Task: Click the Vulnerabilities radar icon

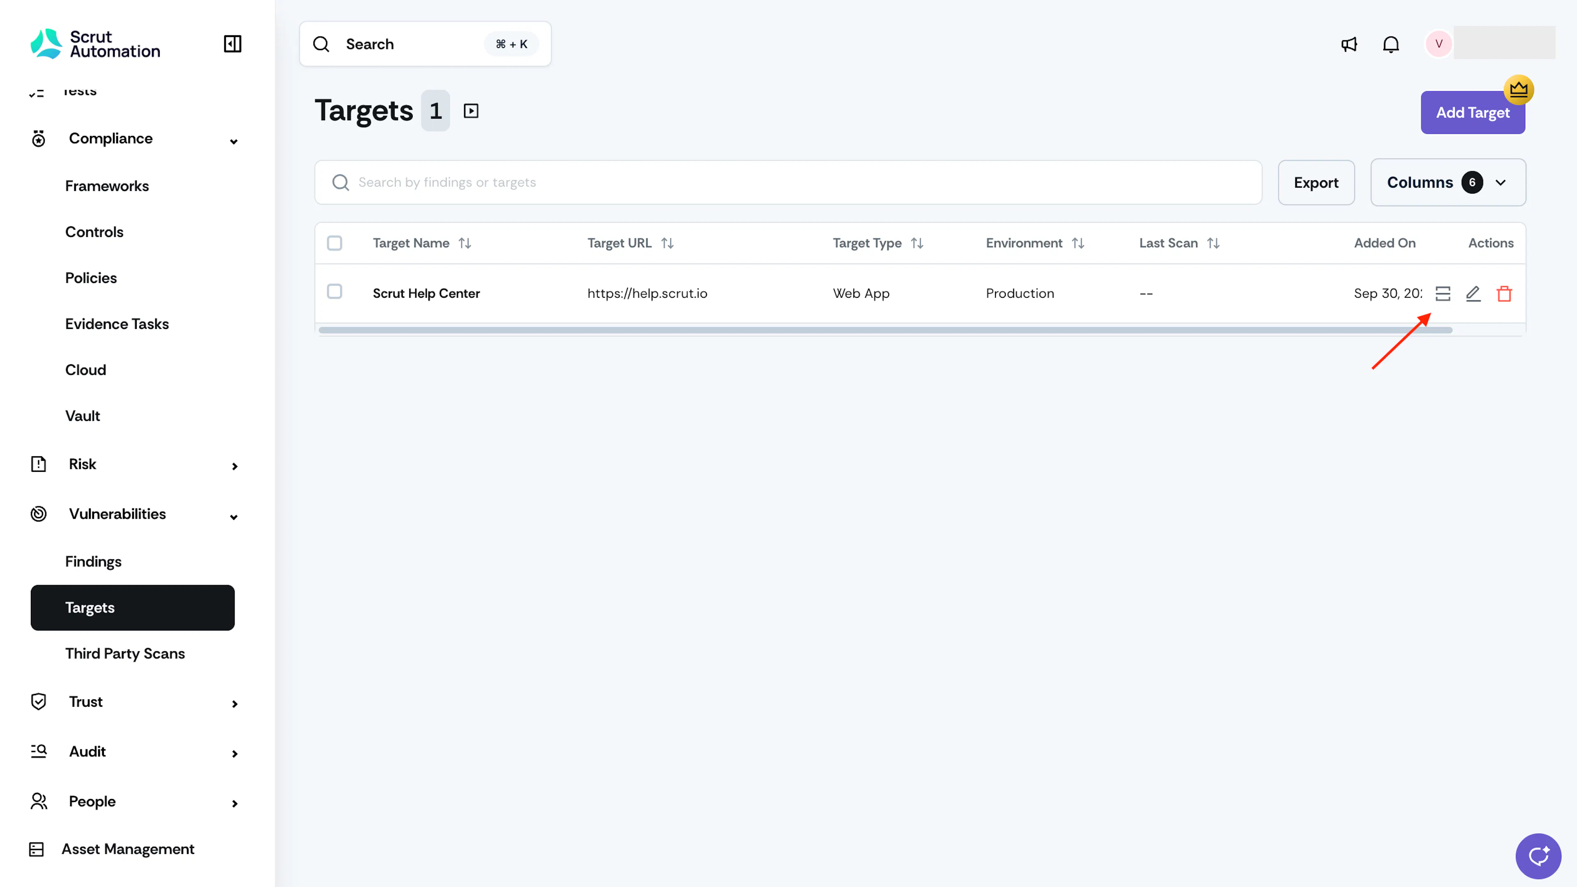Action: pos(39,514)
